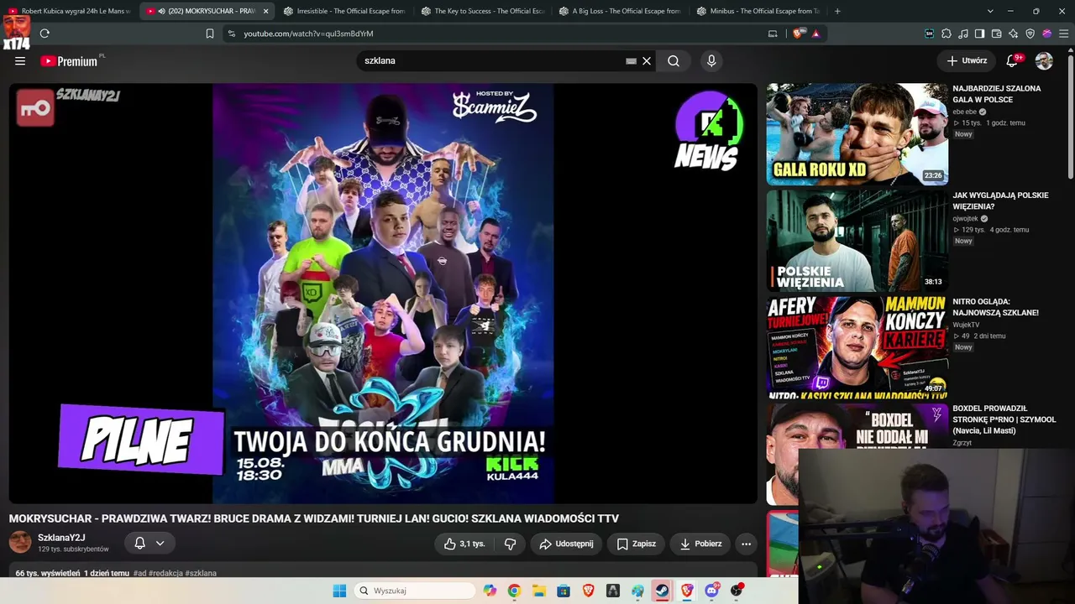Click the Wyszukaj taskbar search box
The width and height of the screenshot is (1075, 604).
(415, 591)
